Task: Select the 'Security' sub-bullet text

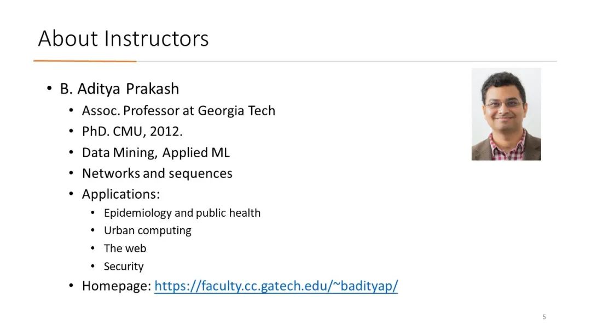Action: pos(124,266)
